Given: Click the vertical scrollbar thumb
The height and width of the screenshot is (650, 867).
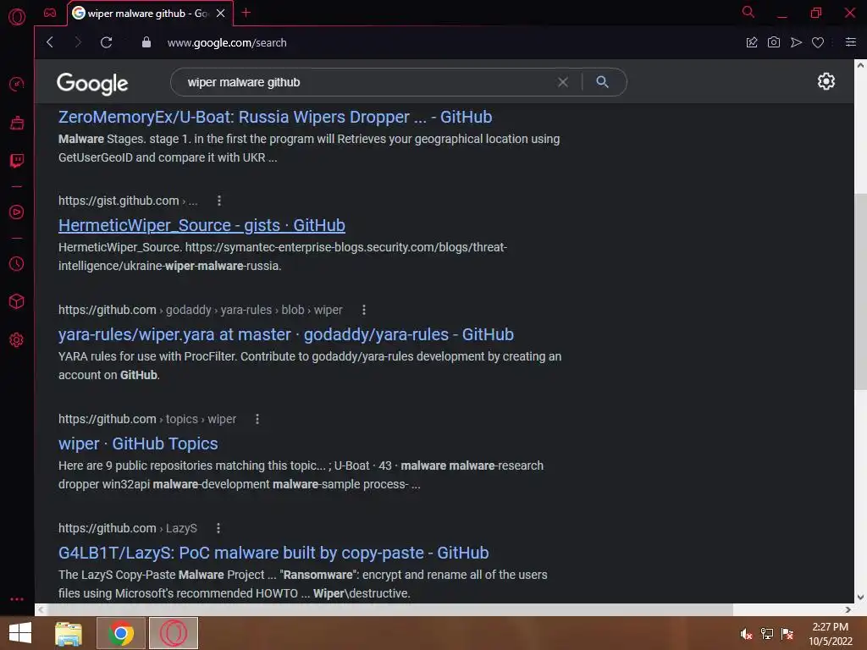Looking at the screenshot, I should coord(860,292).
